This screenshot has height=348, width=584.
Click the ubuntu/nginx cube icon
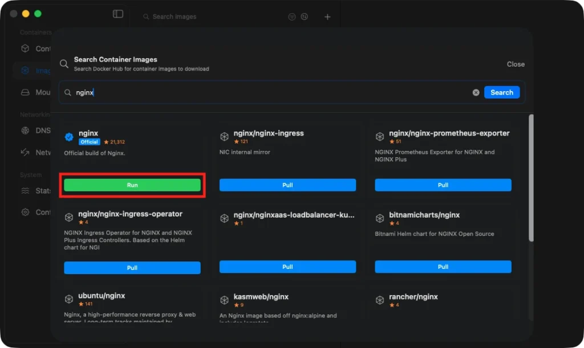click(69, 299)
